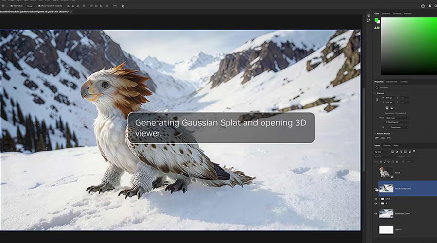Click the link width and height icon
This screenshot has width=437, height=243.
377,100
